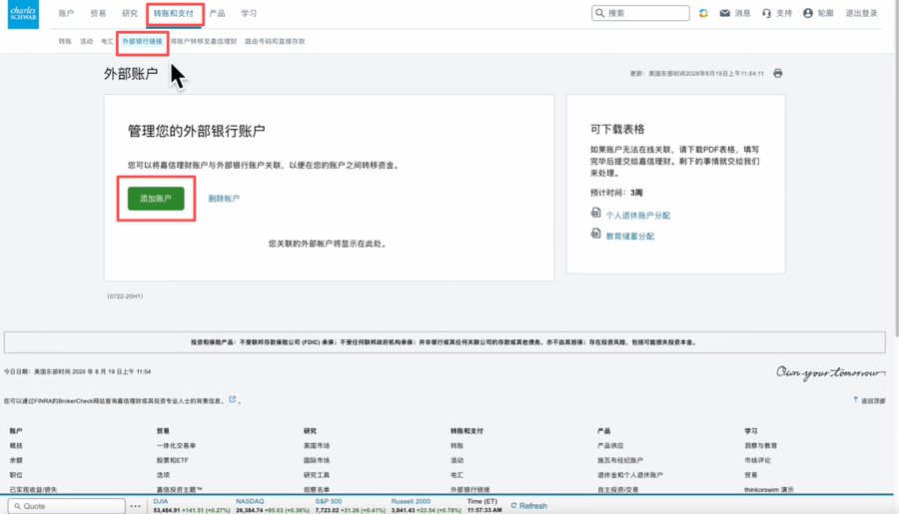
Task: Open the 研究 top navigation menu
Action: tap(130, 13)
